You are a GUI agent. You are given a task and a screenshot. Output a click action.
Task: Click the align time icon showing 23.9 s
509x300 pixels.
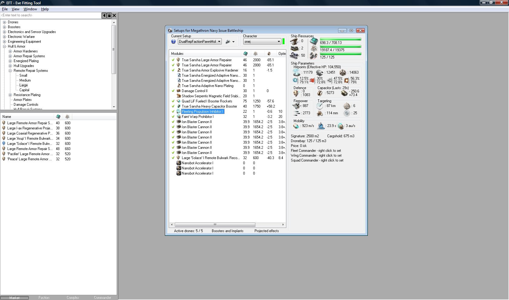[321, 126]
